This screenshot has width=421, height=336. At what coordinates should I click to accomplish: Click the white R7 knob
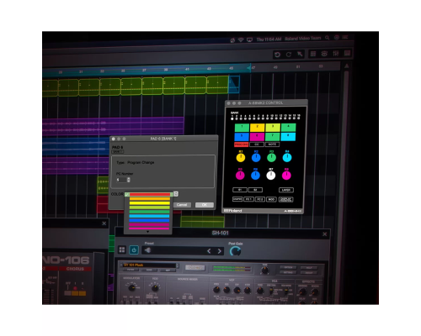click(x=271, y=176)
